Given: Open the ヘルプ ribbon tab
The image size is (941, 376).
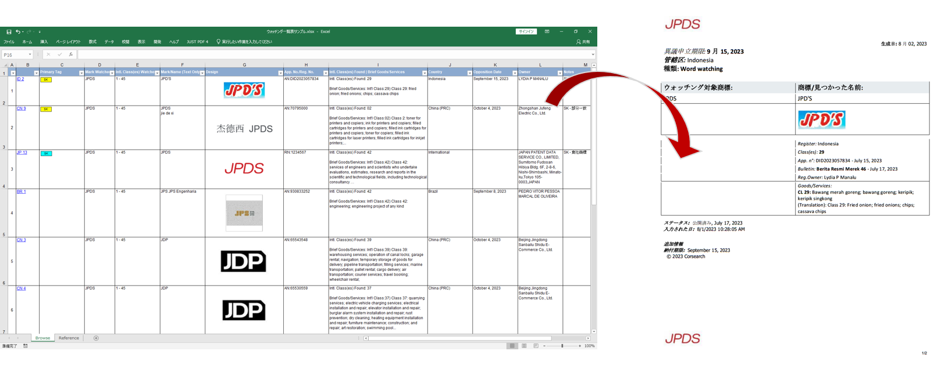Looking at the screenshot, I should tap(174, 42).
